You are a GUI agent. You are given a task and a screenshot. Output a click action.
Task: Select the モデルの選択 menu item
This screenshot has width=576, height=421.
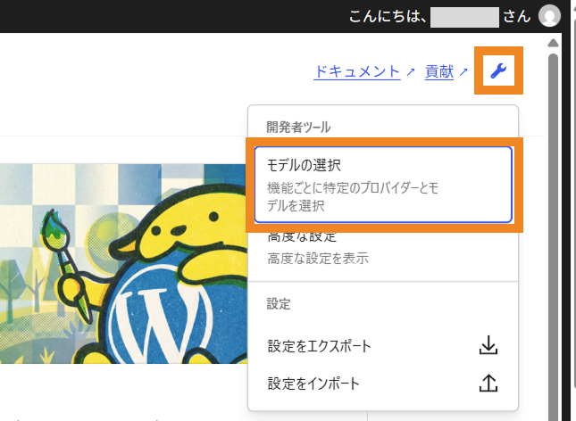coord(383,185)
